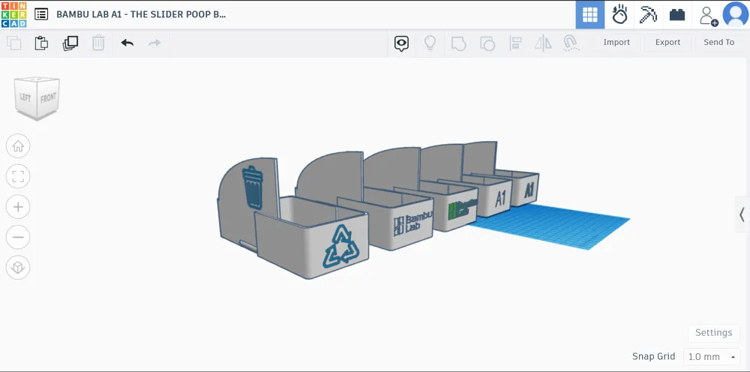This screenshot has width=750, height=372.
Task: Click the Duplicate and repeat icon
Action: tap(70, 43)
